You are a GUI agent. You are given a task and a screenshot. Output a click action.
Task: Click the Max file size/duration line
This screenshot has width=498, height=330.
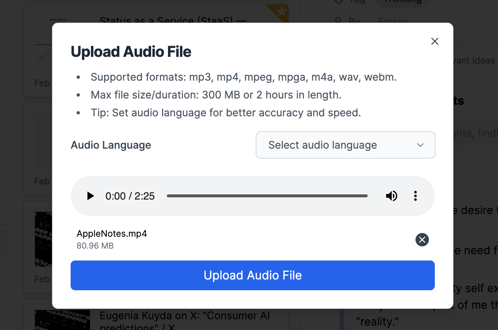point(216,95)
